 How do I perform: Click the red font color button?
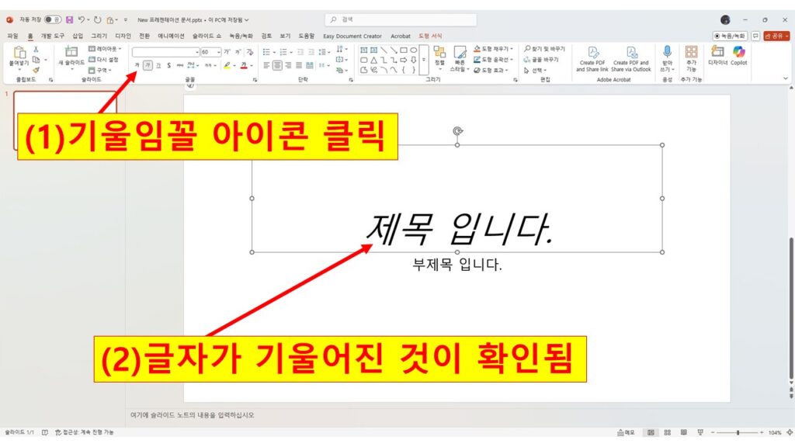pos(244,65)
